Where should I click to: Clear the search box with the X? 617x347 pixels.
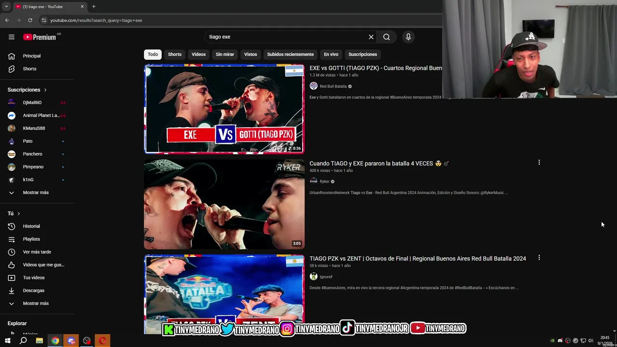371,37
